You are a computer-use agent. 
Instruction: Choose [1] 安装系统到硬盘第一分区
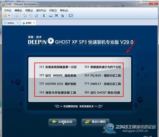58,67
